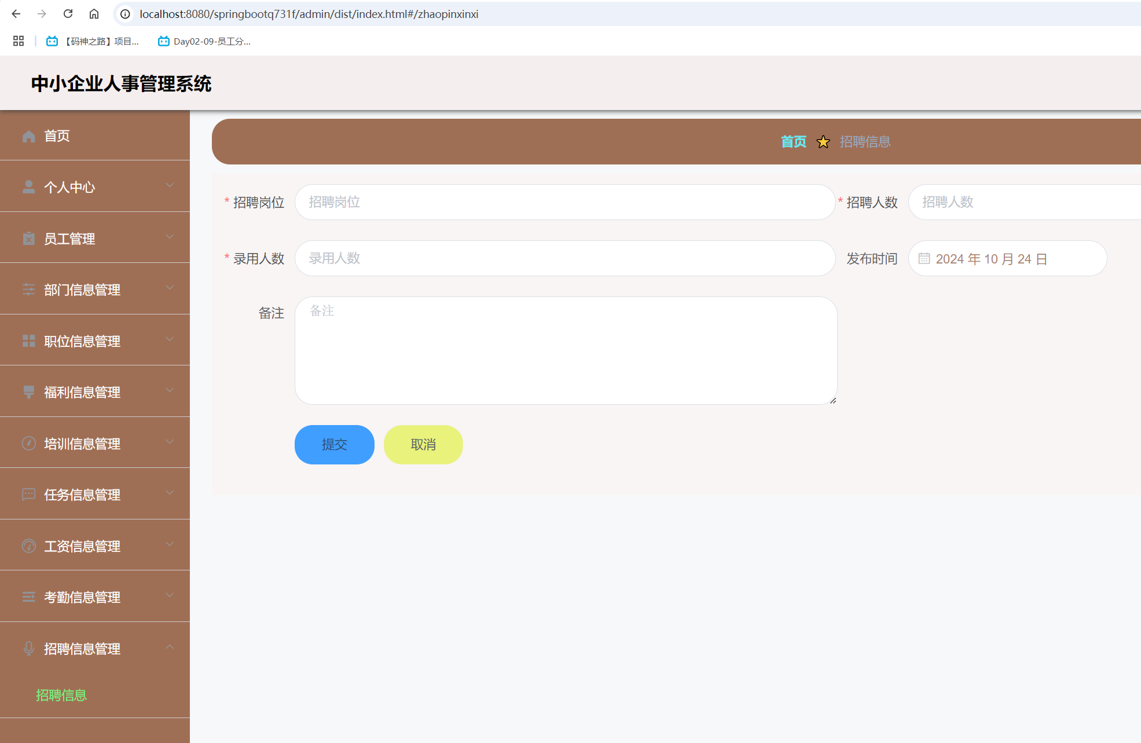The width and height of the screenshot is (1141, 743).
Task: Open the 考勤信息管理 menu
Action: coord(95,596)
